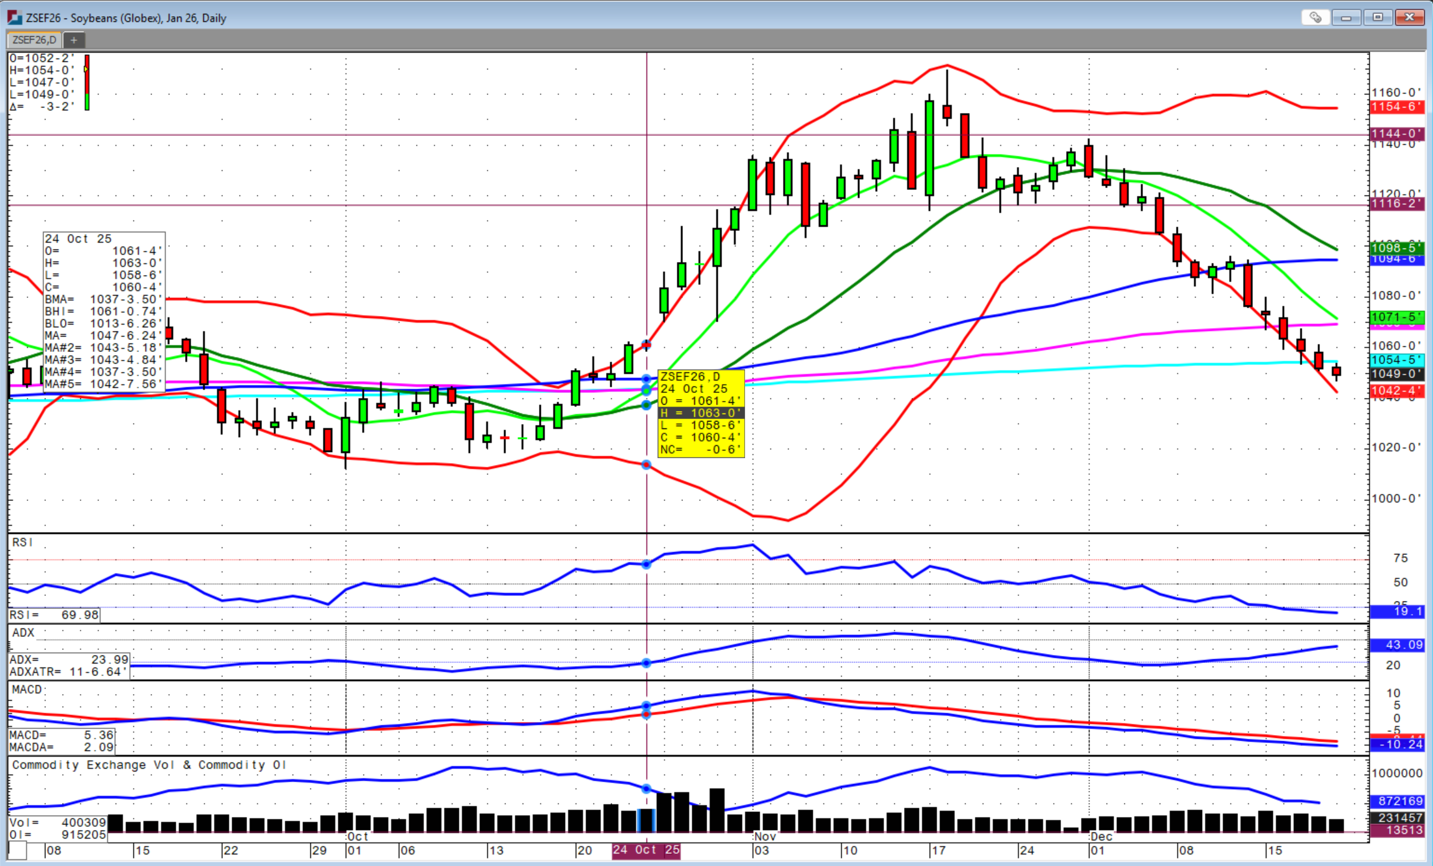Click the blue open interest cursor marker dot
Screen dimensions: 1433x866
[646, 789]
